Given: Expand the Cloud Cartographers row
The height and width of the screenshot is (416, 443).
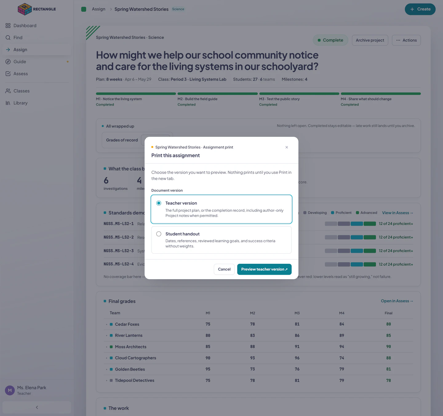Looking at the screenshot, I should tap(107, 358).
